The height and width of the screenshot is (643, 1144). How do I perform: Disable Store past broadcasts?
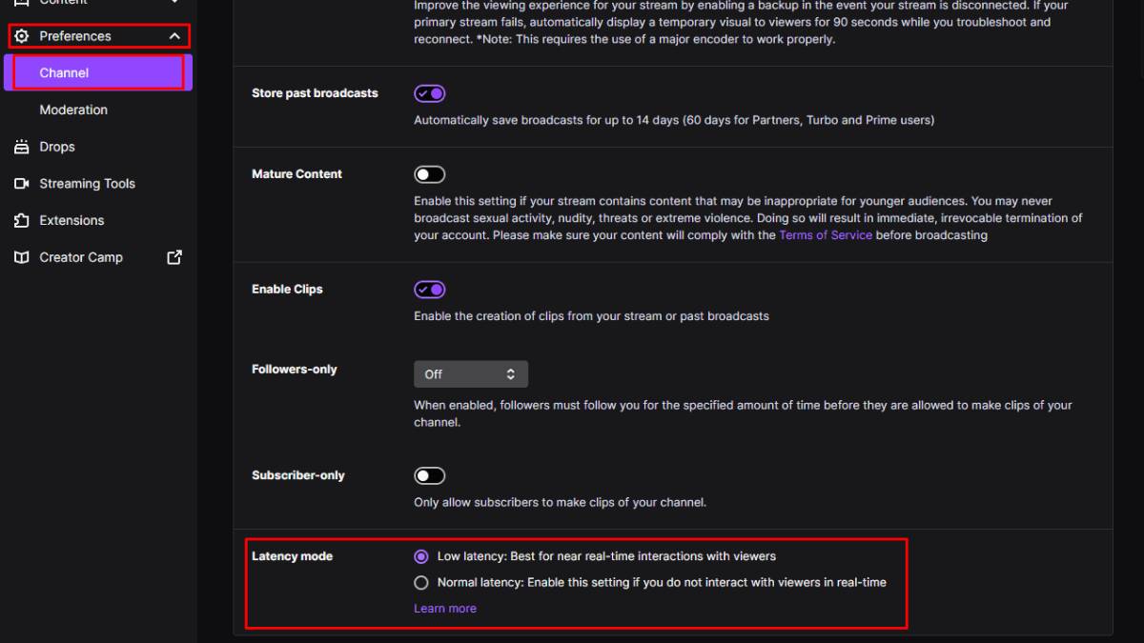coord(429,92)
